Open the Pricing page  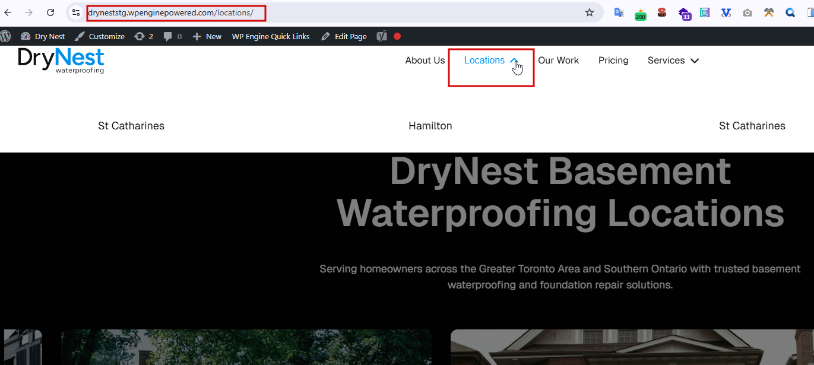tap(613, 61)
